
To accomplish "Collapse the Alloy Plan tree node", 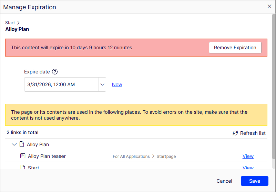I will 14,144.
